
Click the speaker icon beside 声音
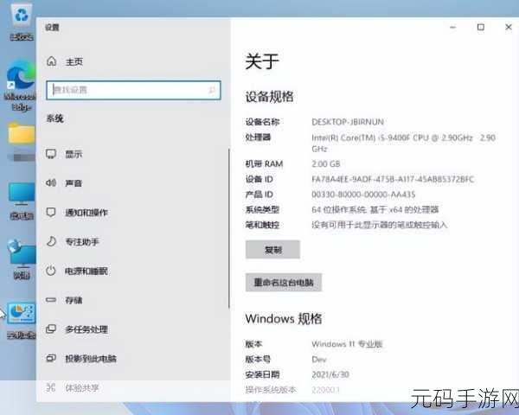(x=51, y=182)
